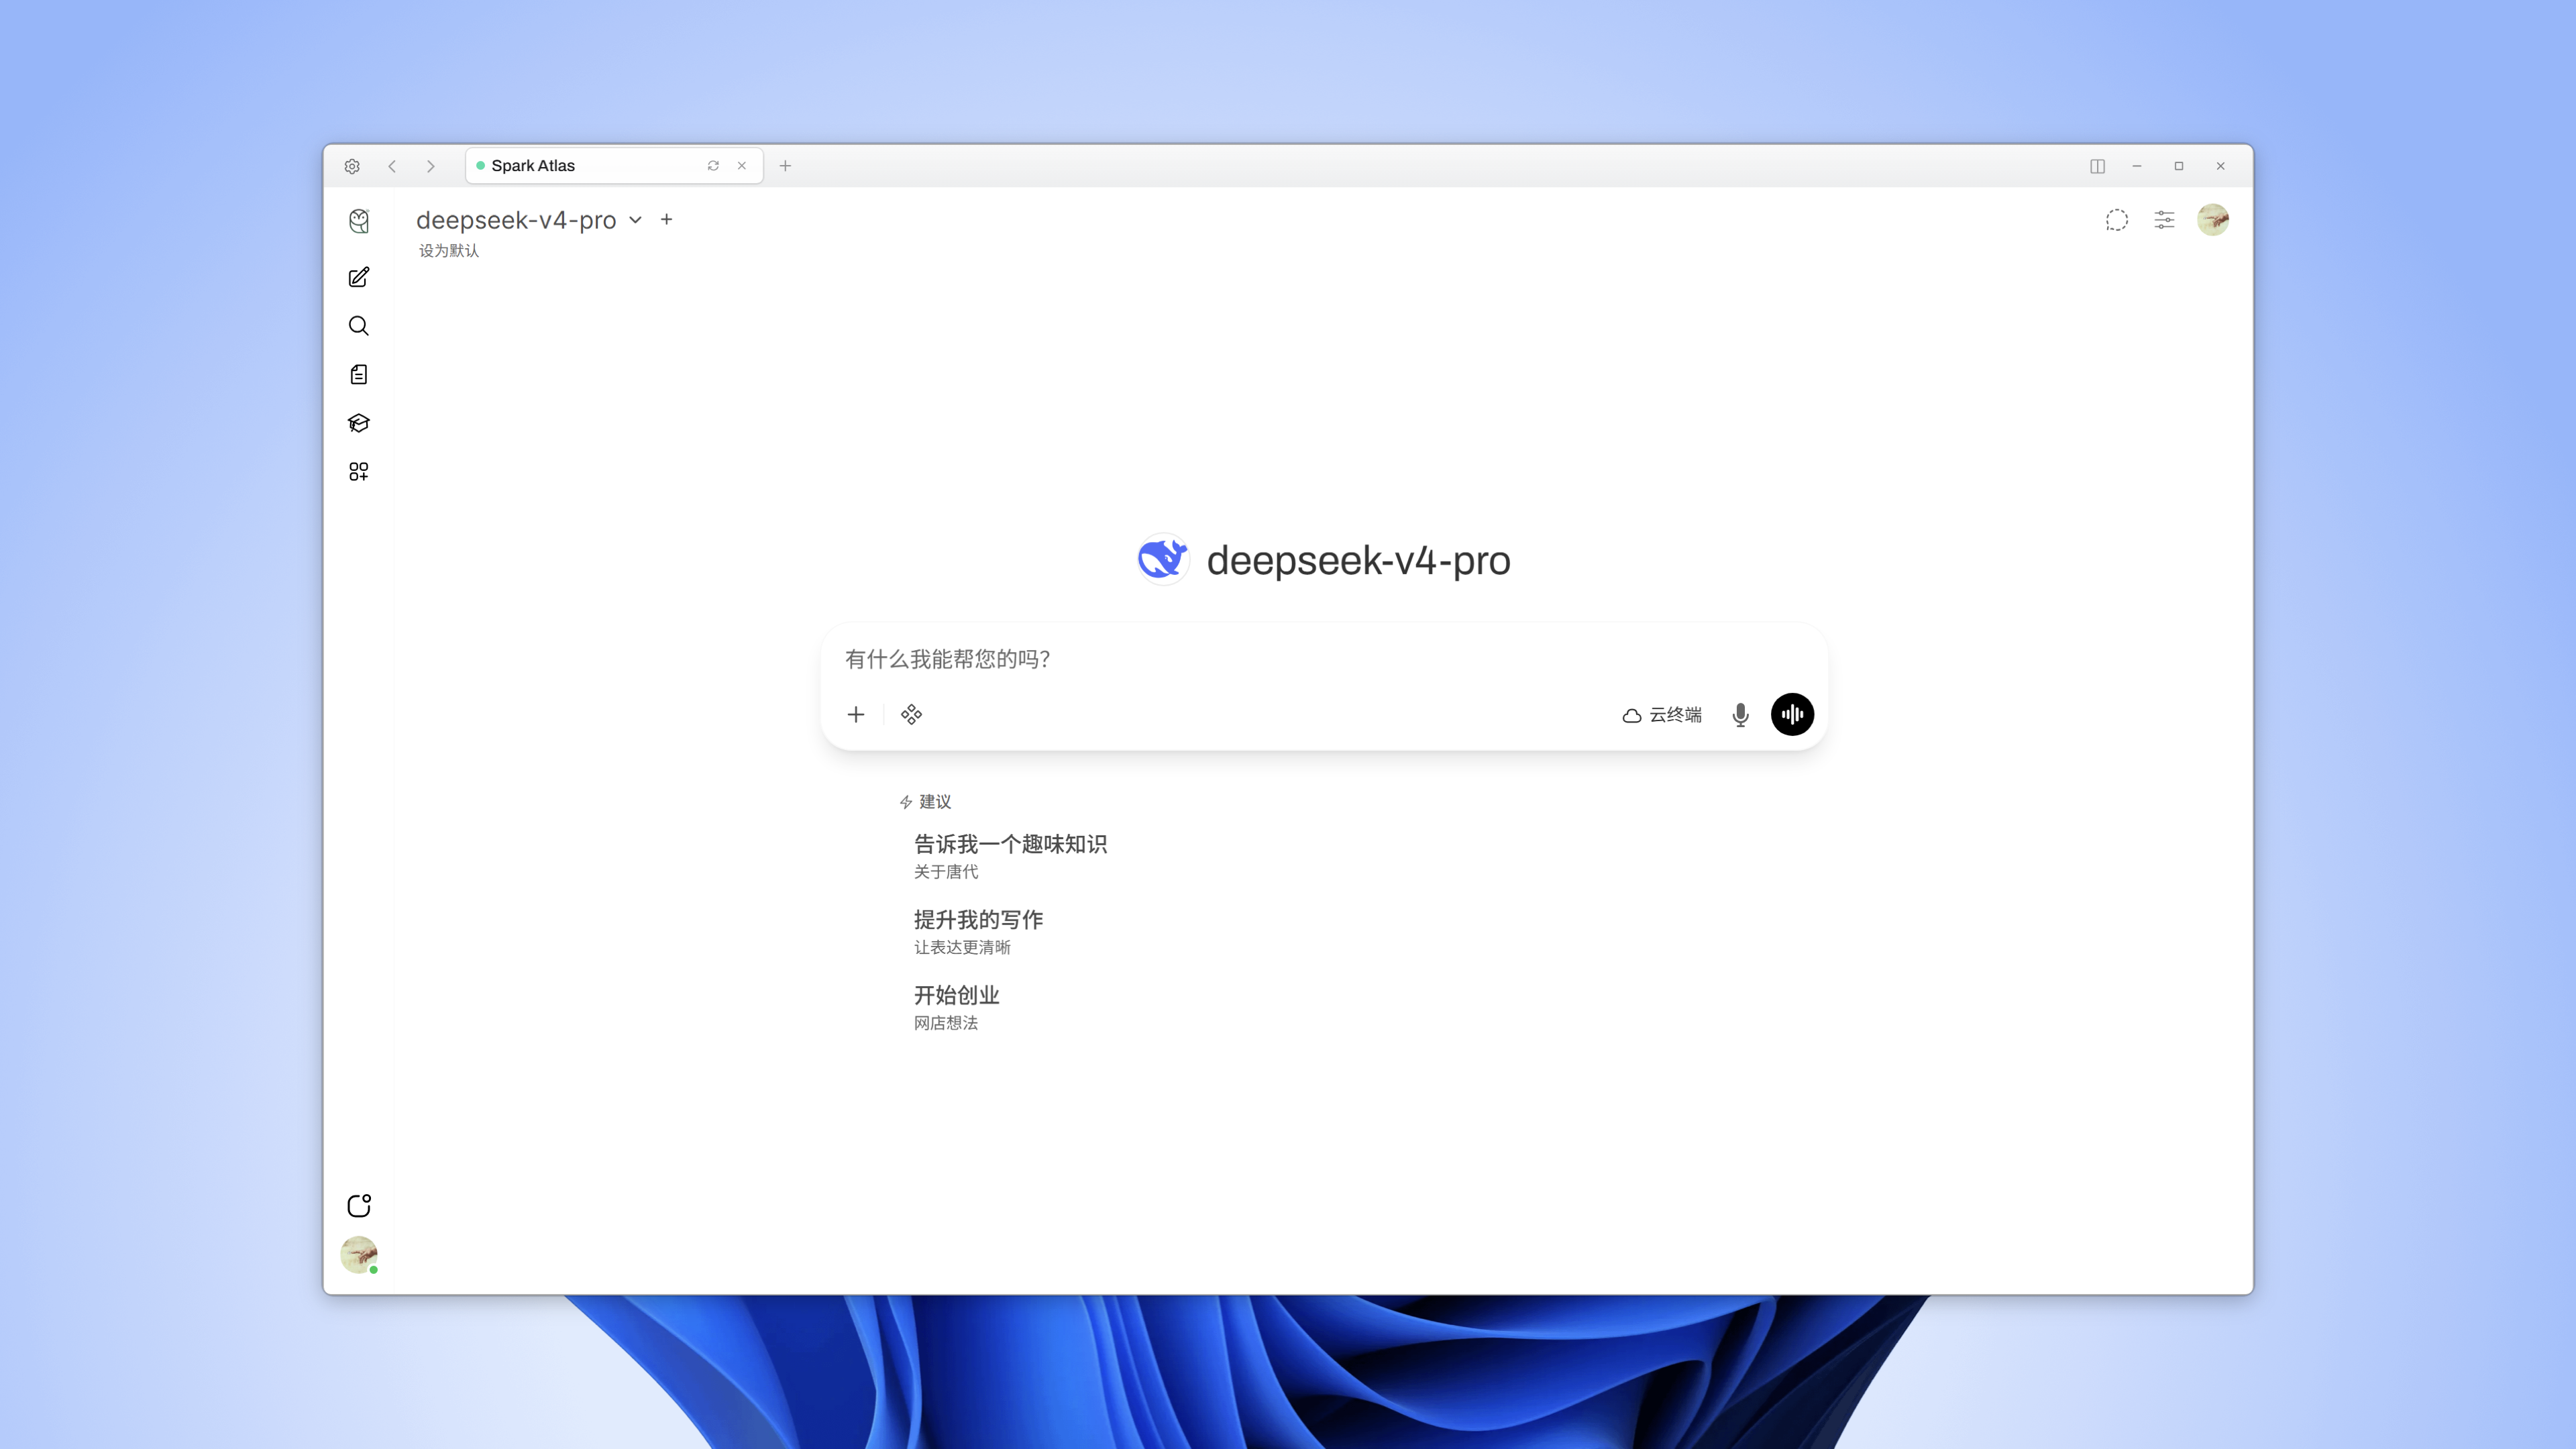Image resolution: width=2576 pixels, height=1449 pixels.
Task: Open profile avatar at top right
Action: pyautogui.click(x=2212, y=220)
